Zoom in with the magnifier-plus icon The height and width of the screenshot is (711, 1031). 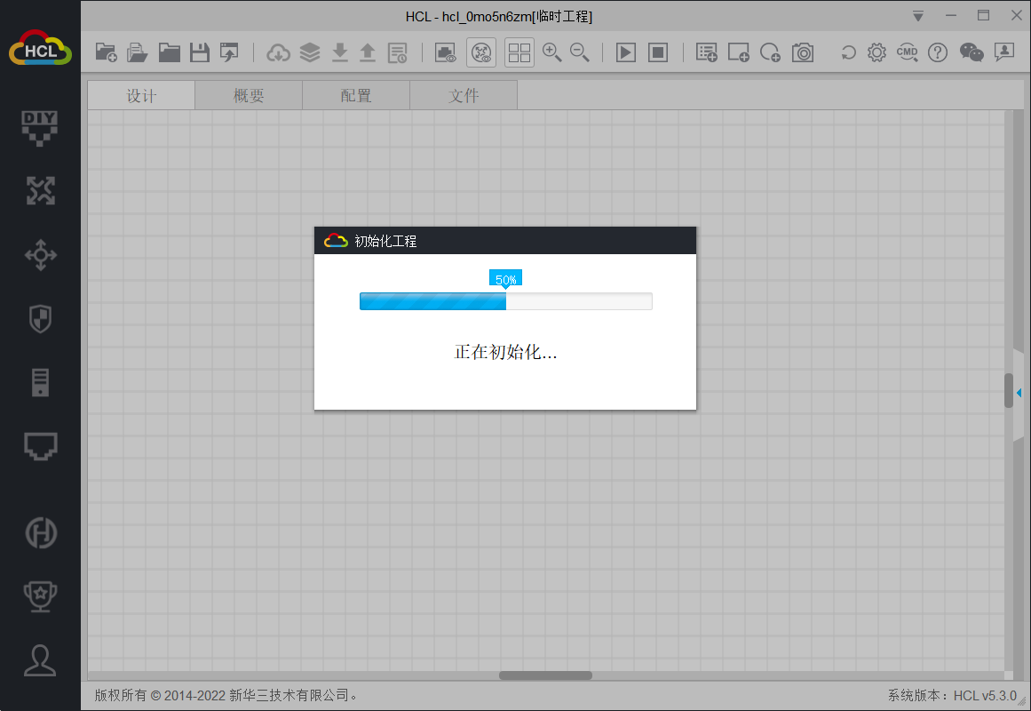(x=551, y=52)
